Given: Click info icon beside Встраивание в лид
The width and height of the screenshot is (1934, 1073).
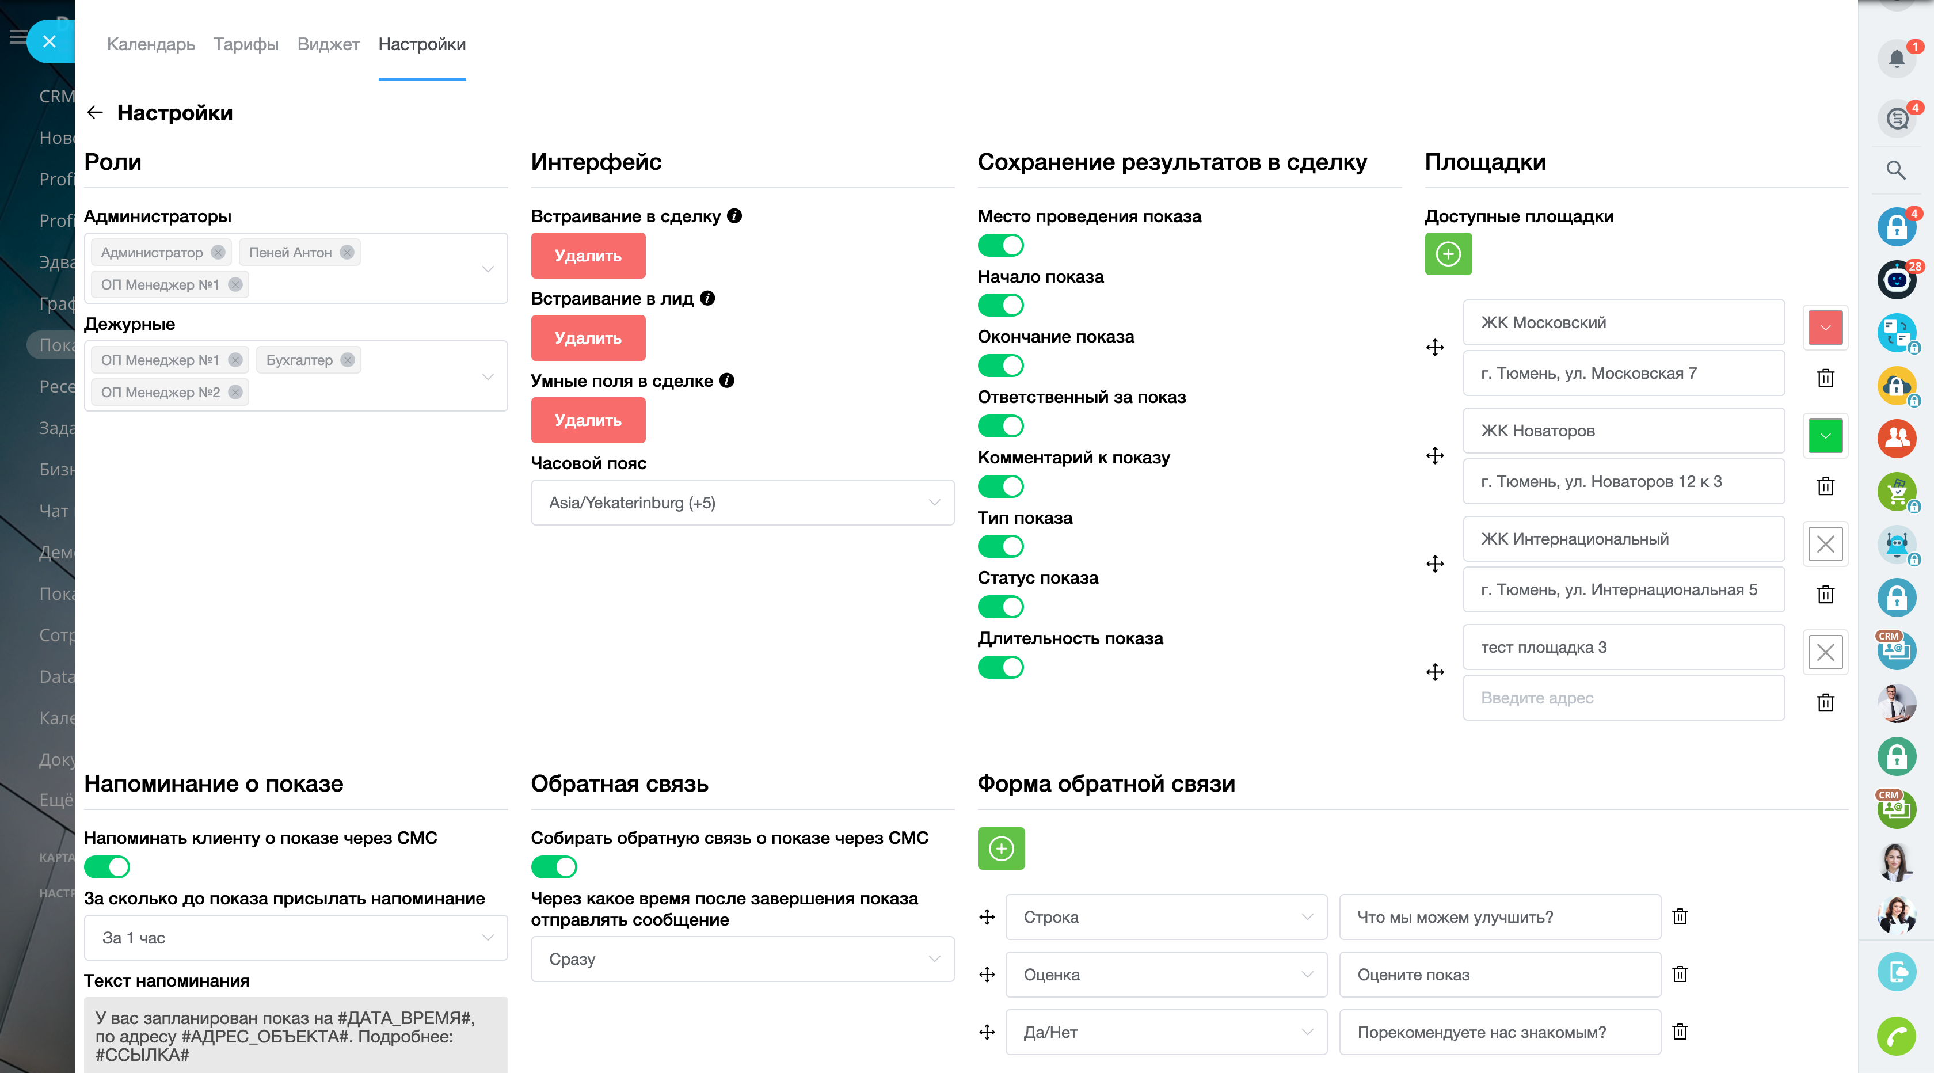Looking at the screenshot, I should tap(707, 298).
